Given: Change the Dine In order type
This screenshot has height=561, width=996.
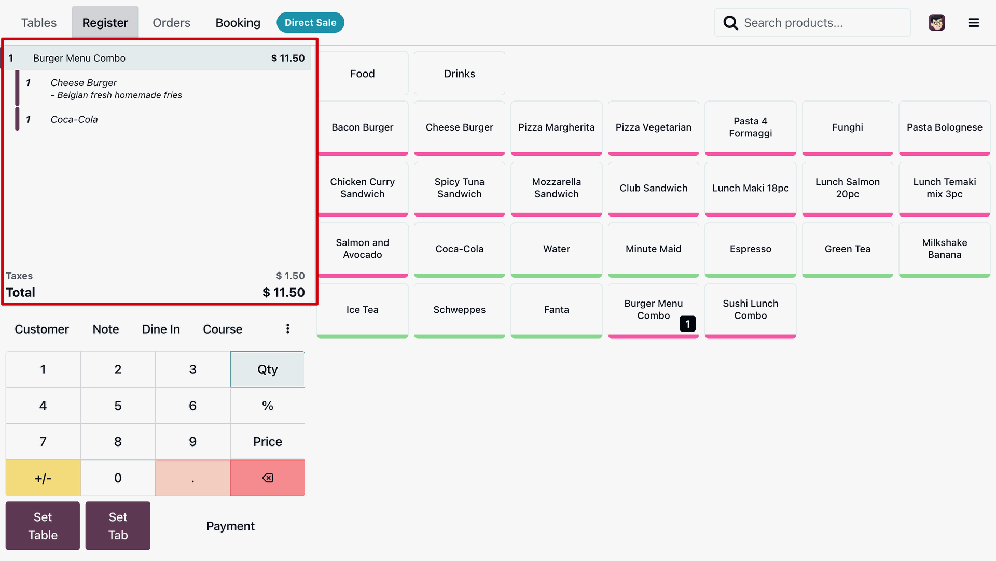Looking at the screenshot, I should [x=161, y=329].
